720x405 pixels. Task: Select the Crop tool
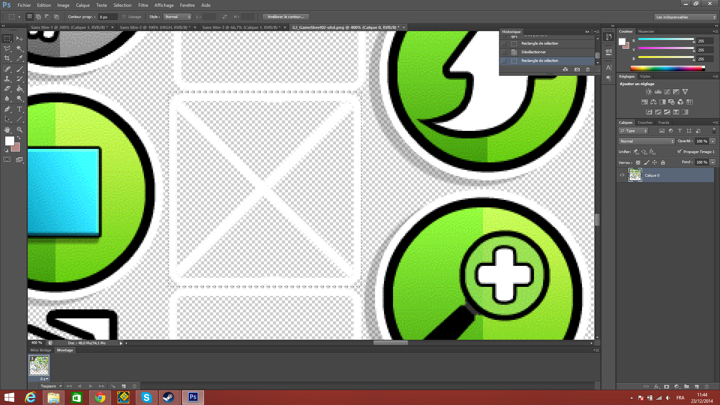click(x=7, y=58)
